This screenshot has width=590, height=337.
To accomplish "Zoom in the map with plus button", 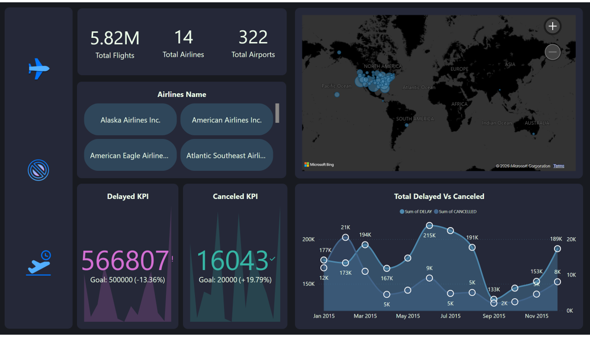I will point(553,26).
